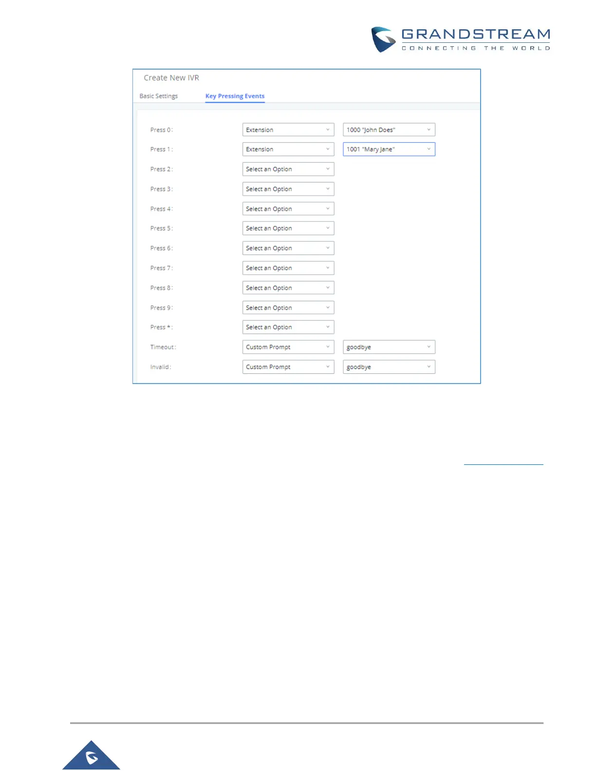Open the Timeout Custom Prompt dropdown
Screen dimensions: 596x771
288,347
